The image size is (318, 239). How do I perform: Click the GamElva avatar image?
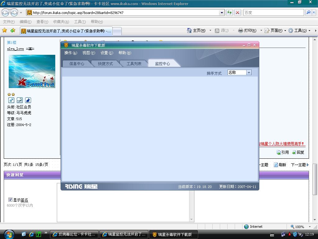tap(32, 71)
